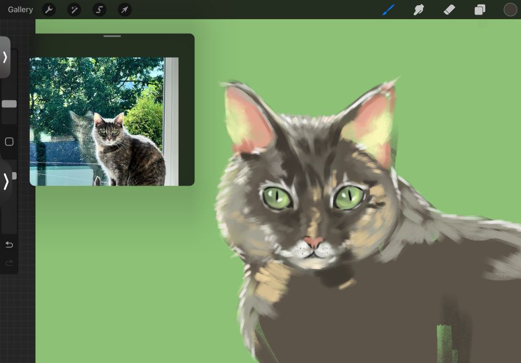Expand the lower sidebar chevron

pyautogui.click(x=5, y=182)
